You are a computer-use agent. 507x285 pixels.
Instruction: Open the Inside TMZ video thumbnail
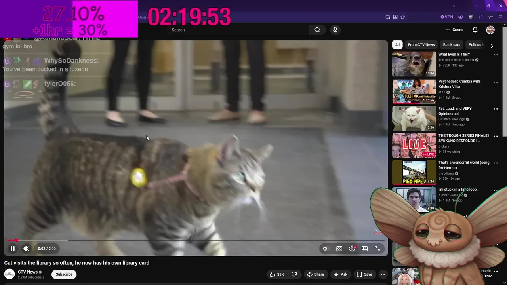click(406, 277)
